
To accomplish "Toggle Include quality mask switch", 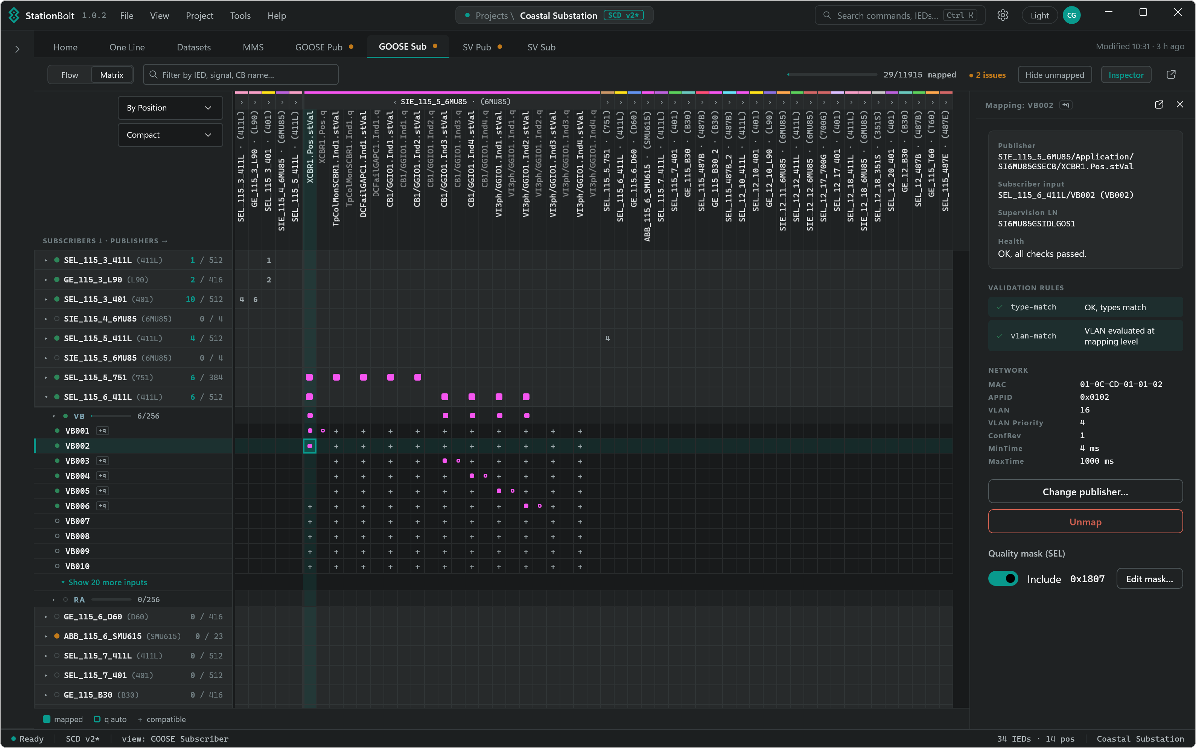I will click(1003, 579).
